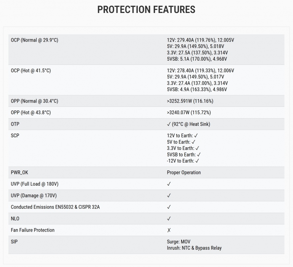
Task: Click the checkmark for UVP Damage @ 170V
Action: coord(169,195)
